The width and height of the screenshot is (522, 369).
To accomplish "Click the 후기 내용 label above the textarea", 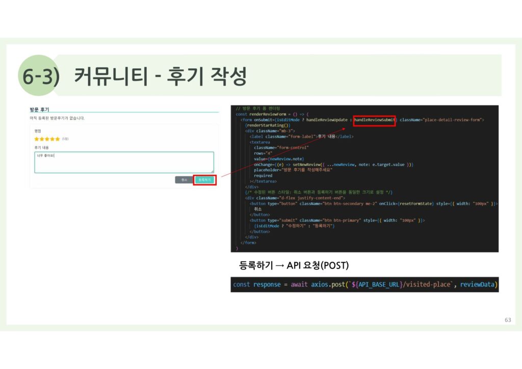I will point(41,147).
